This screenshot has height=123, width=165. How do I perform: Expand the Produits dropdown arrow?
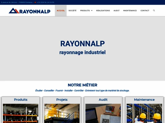click(x=92, y=11)
